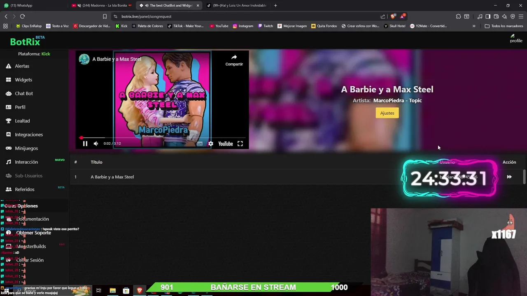Click the Acción column header
Image resolution: width=527 pixels, height=296 pixels.
coord(509,162)
